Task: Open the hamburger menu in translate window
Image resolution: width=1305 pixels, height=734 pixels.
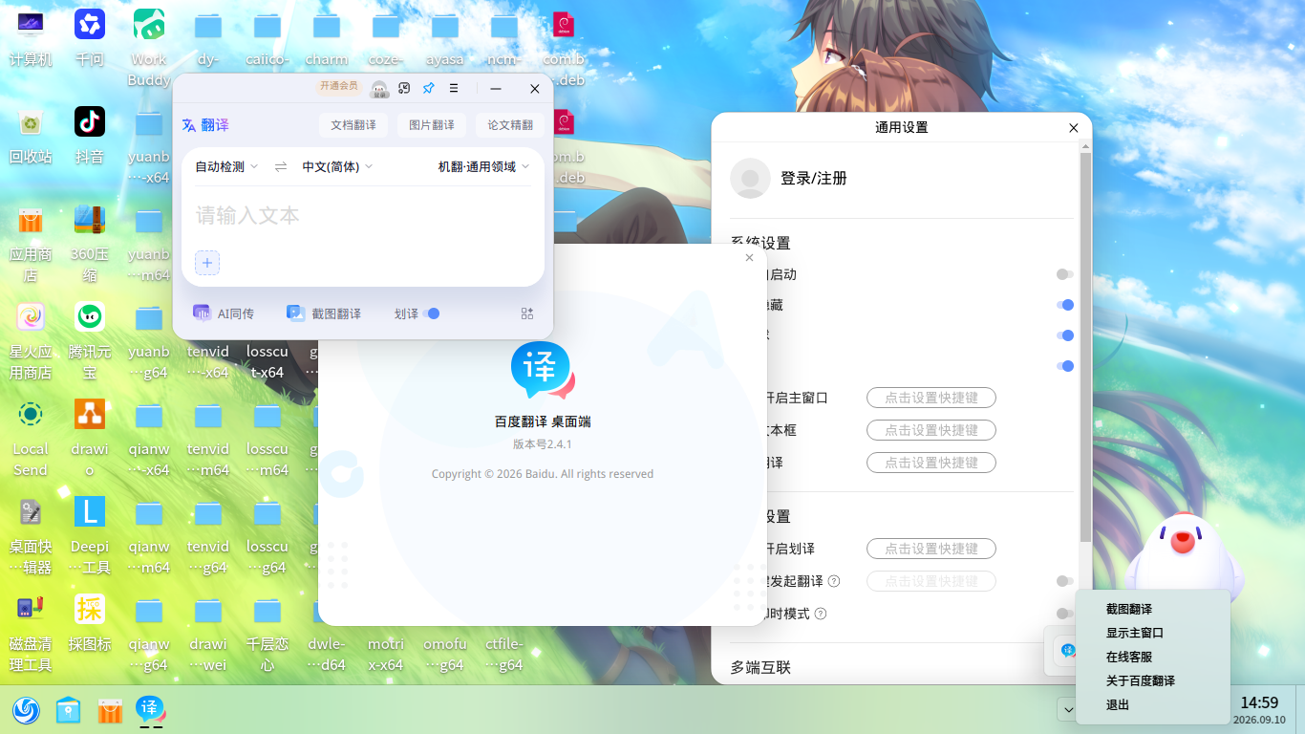Action: pos(454,88)
